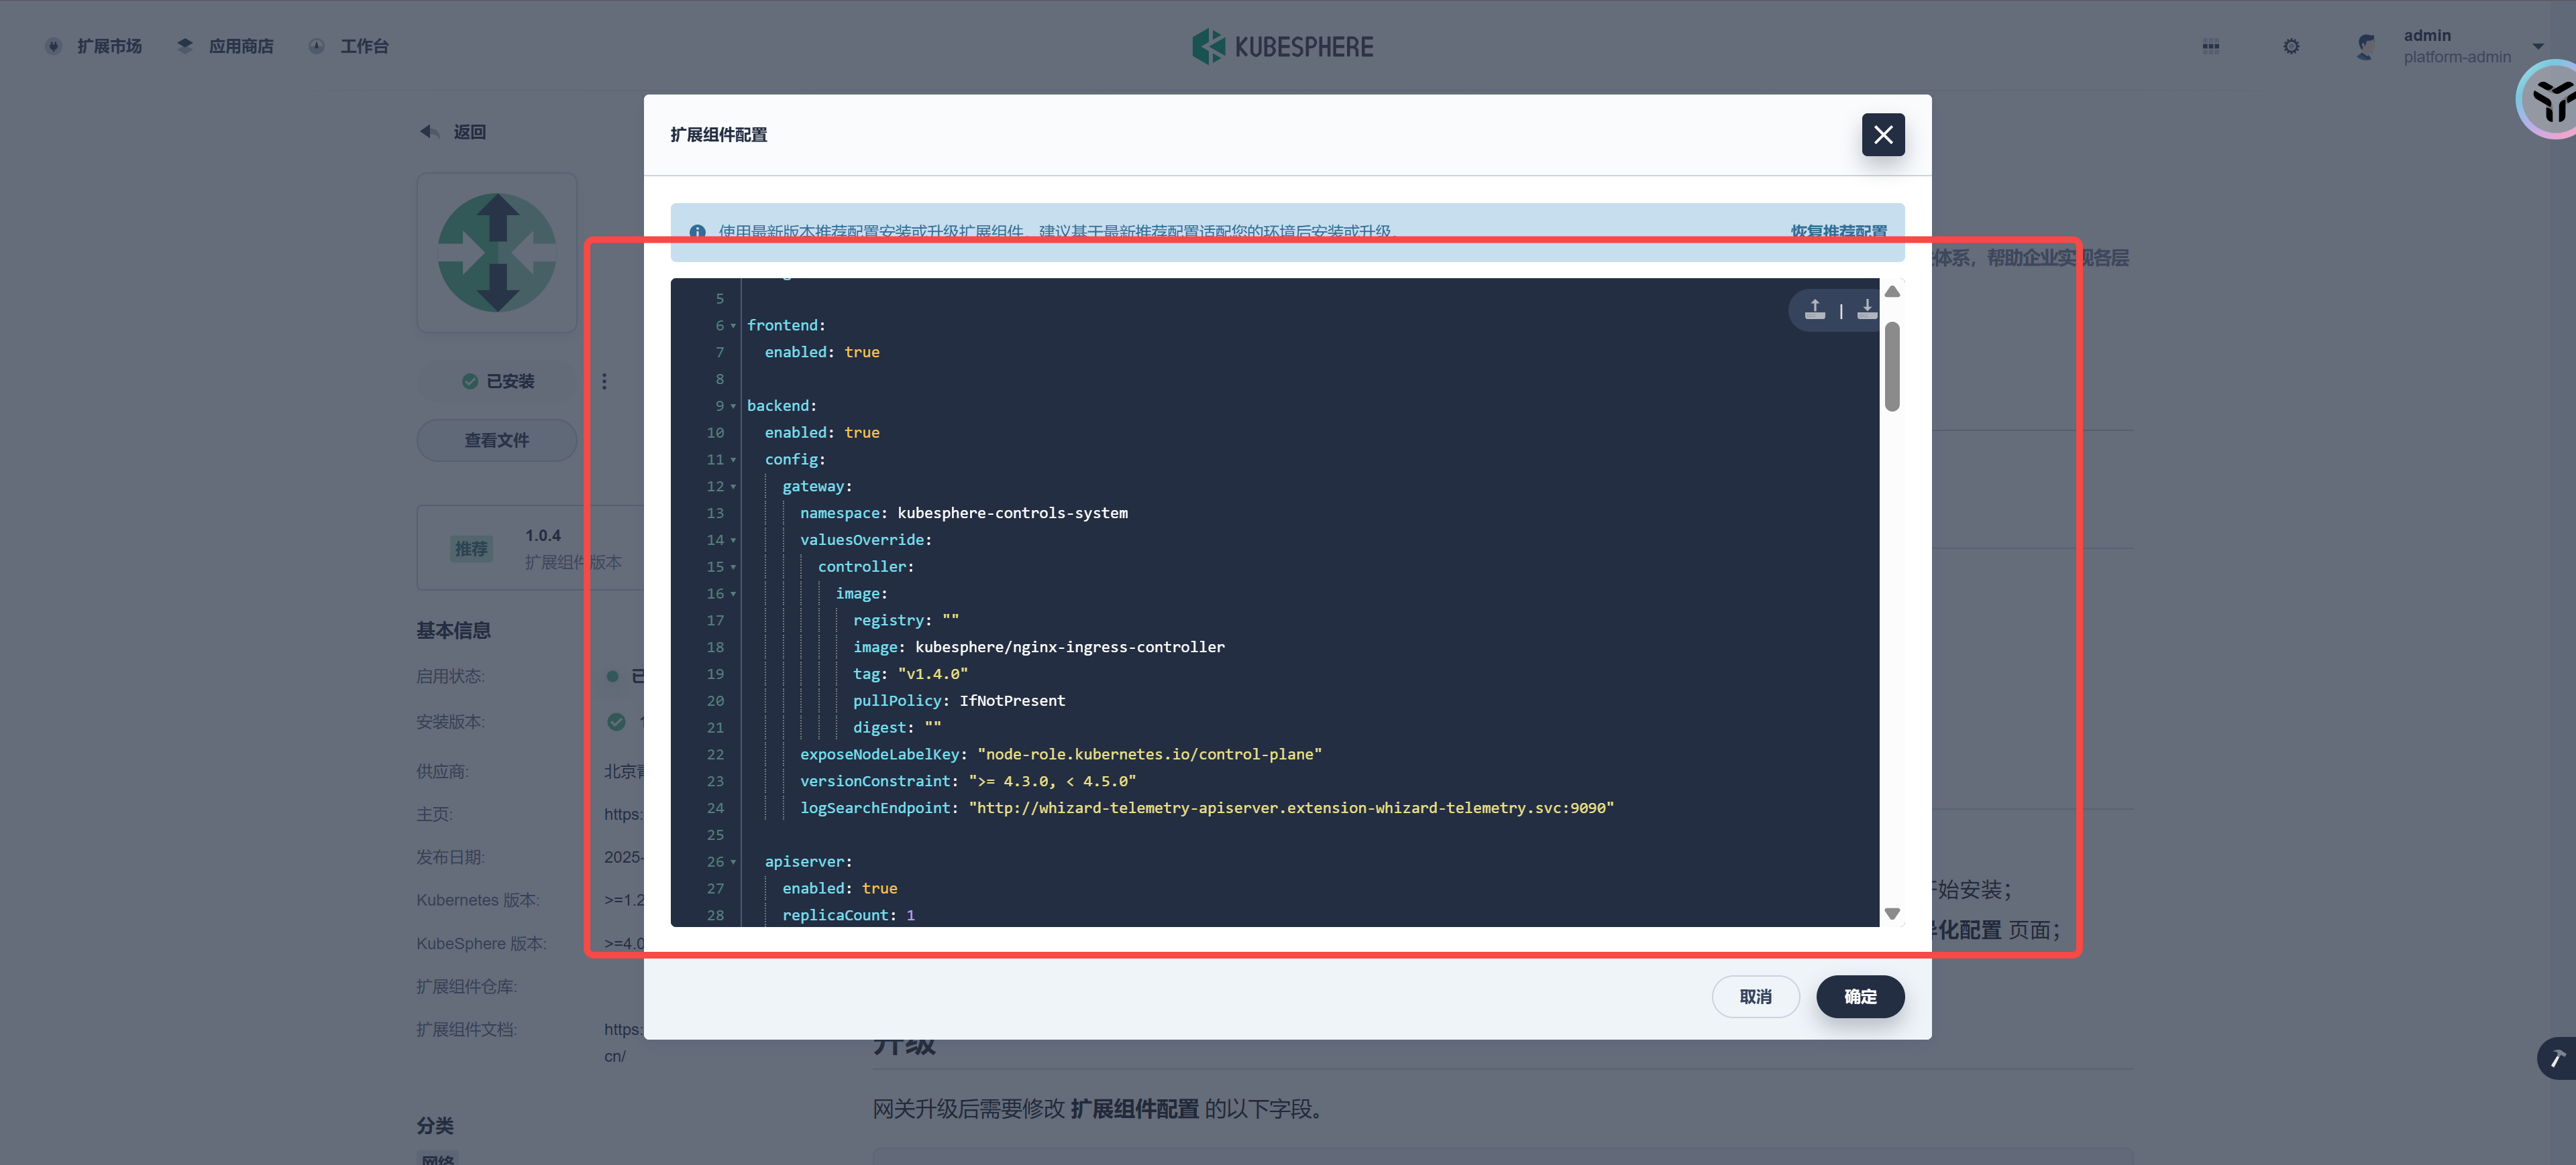Click the download configuration file icon

(x=1866, y=311)
